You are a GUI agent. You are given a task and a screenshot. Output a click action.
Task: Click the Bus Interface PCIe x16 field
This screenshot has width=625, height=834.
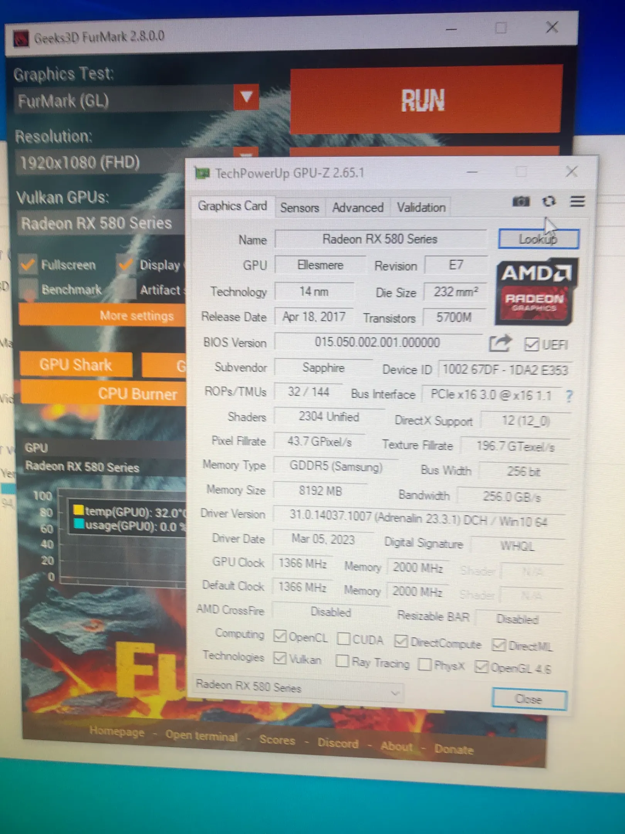[492, 395]
